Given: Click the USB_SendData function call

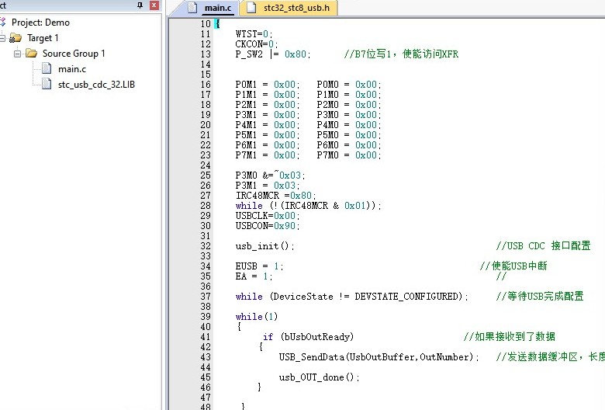Looking at the screenshot, I should (379, 356).
